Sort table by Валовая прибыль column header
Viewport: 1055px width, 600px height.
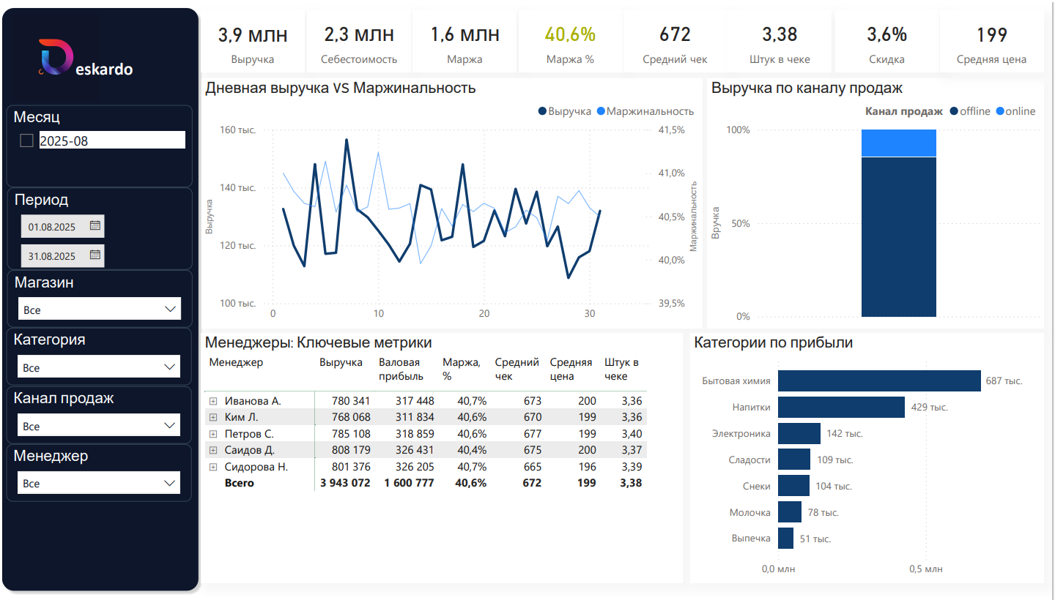coord(401,369)
